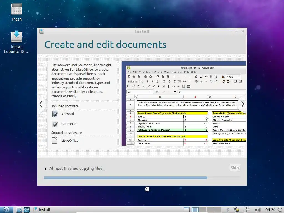
Task: Advance to the next slideshow slide
Action: click(x=242, y=104)
